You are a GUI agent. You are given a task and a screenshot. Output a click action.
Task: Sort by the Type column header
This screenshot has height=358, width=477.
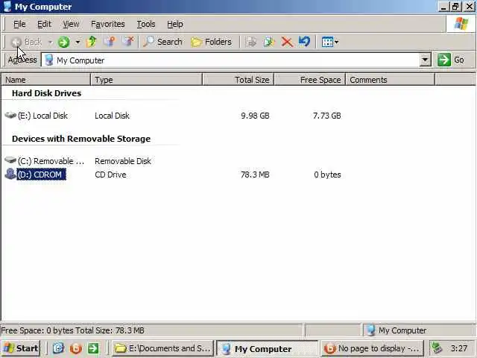(x=146, y=80)
